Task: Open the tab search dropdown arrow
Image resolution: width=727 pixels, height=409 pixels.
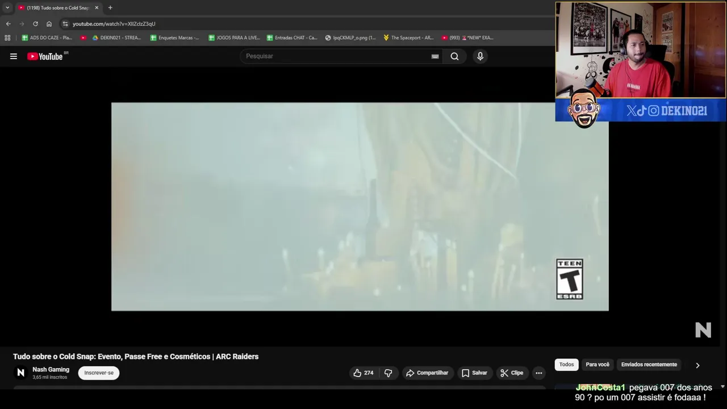Action: [x=7, y=8]
